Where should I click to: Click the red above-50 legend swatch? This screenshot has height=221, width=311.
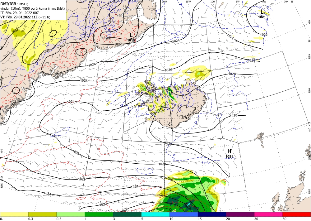coord(297,214)
